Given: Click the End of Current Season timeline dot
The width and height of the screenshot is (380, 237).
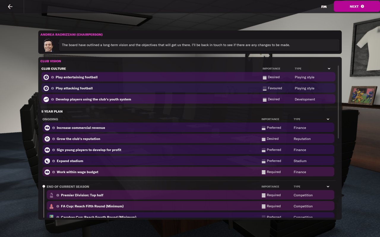Looking at the screenshot, I should click(x=44, y=187).
